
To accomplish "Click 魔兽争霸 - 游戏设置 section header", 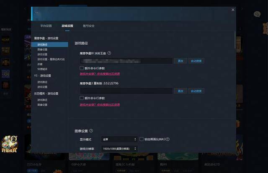I will pos(46,38).
